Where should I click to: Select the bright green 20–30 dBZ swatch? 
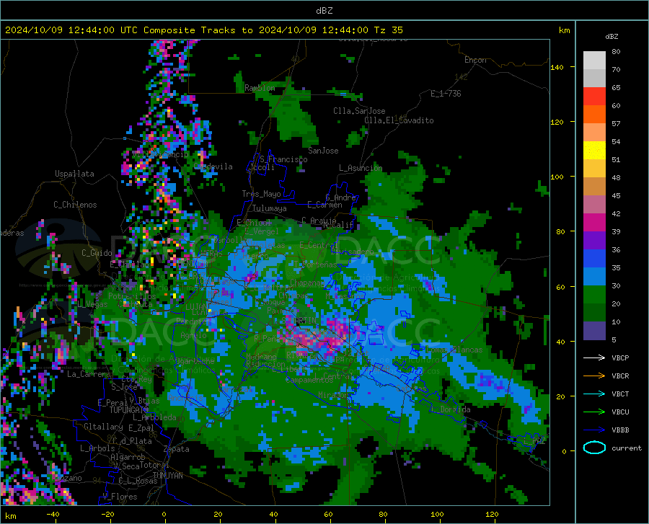[x=594, y=295]
